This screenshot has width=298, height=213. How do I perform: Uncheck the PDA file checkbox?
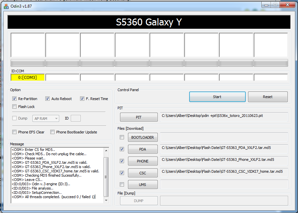[x=122, y=149]
